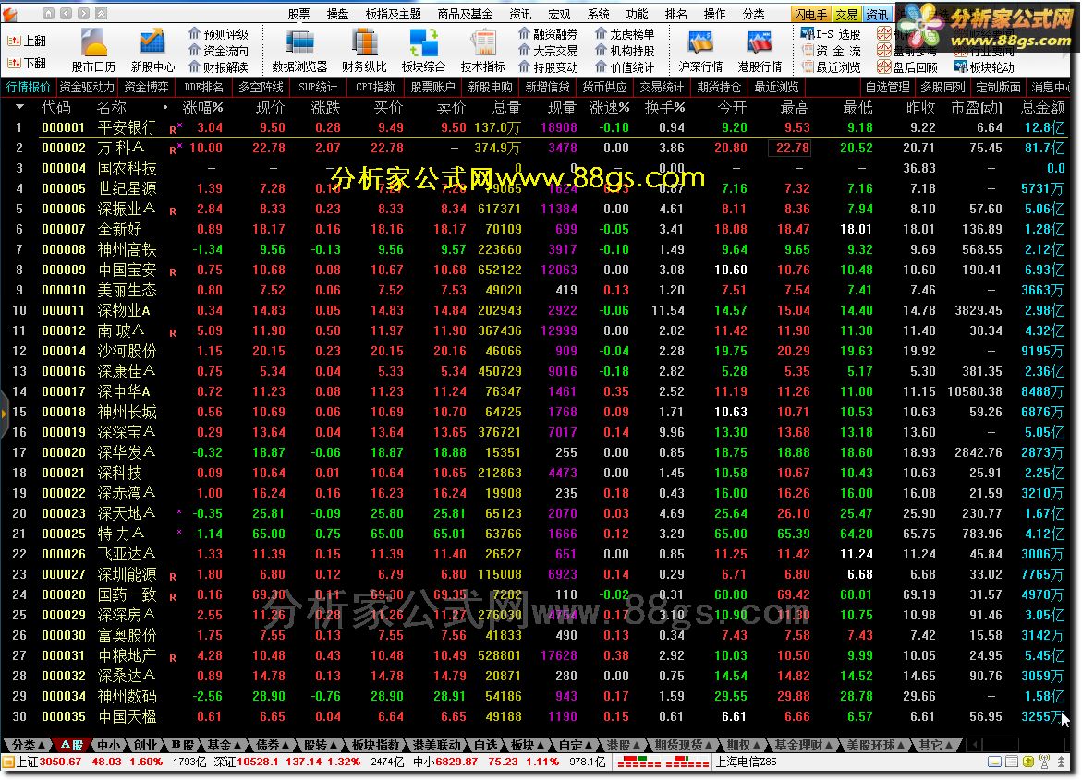
Task: Sort by the 涨幅% column header
Action: [x=203, y=108]
